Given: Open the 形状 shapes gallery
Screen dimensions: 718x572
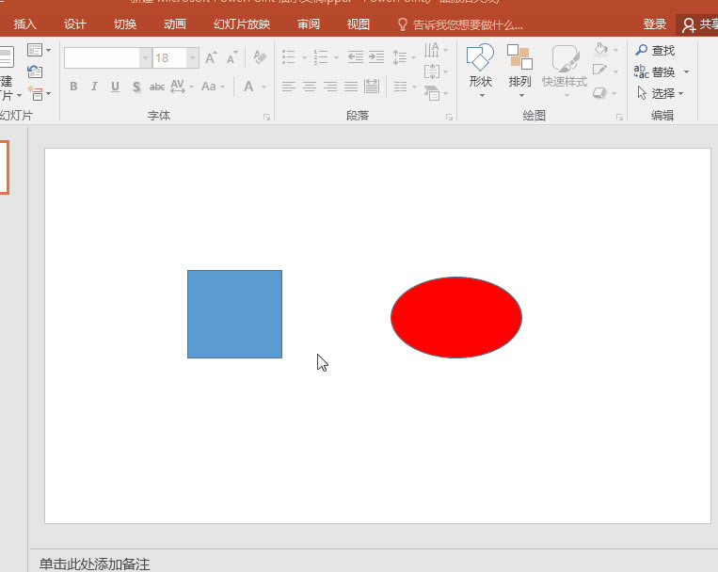Looking at the screenshot, I should (480, 68).
